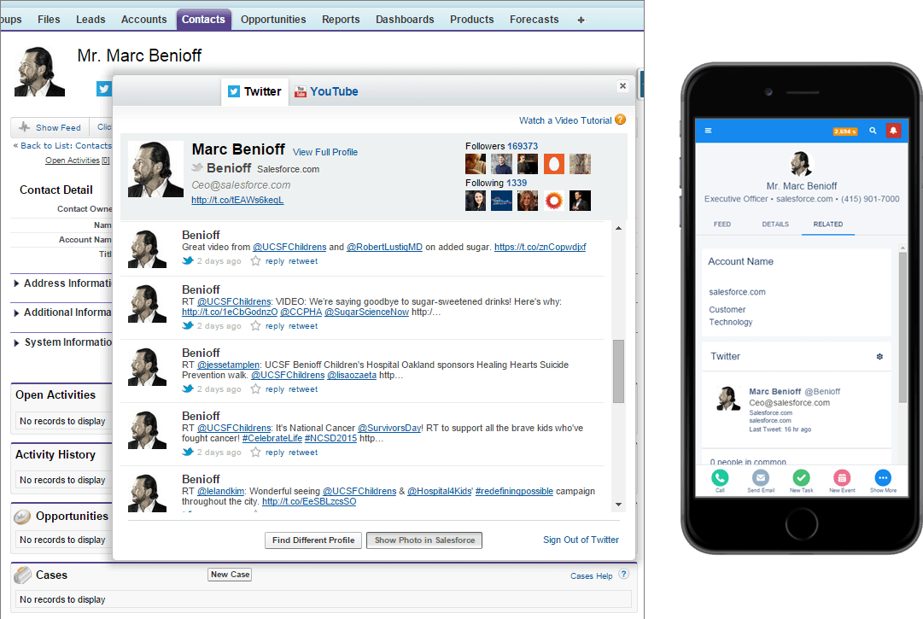Click tweet list scroll down arrow
The width and height of the screenshot is (923, 619).
click(x=619, y=505)
